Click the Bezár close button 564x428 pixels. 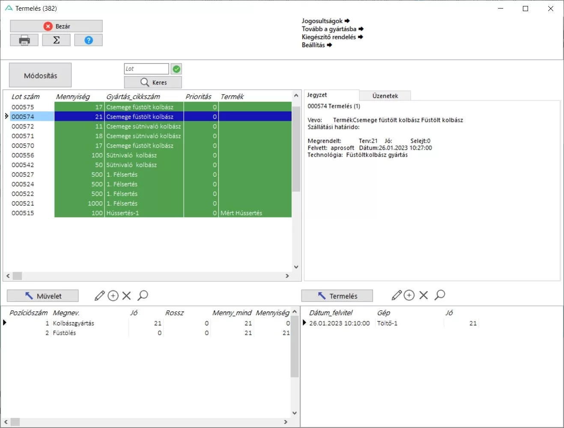(x=56, y=26)
